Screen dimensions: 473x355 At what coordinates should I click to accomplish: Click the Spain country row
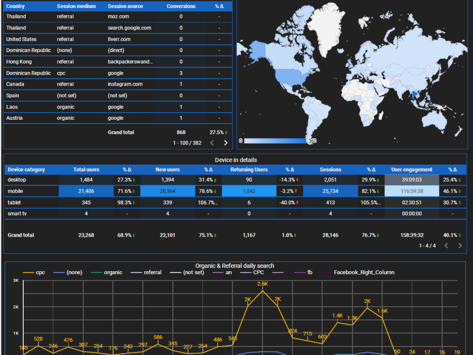point(118,96)
